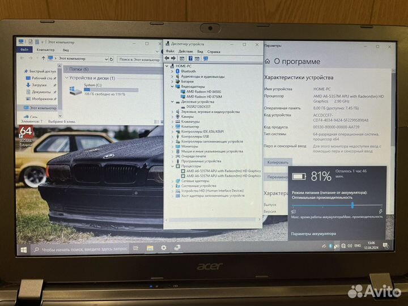Click Up arrow in Explorer navigation
The image size is (408, 306).
[43, 58]
